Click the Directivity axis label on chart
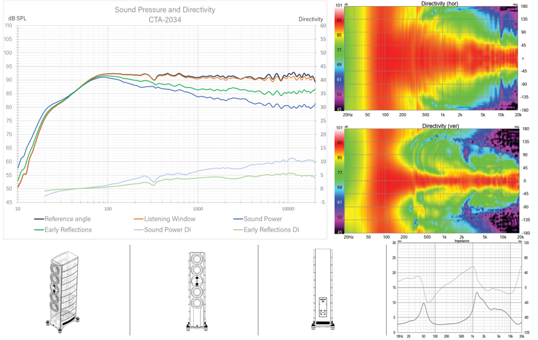 (x=311, y=19)
